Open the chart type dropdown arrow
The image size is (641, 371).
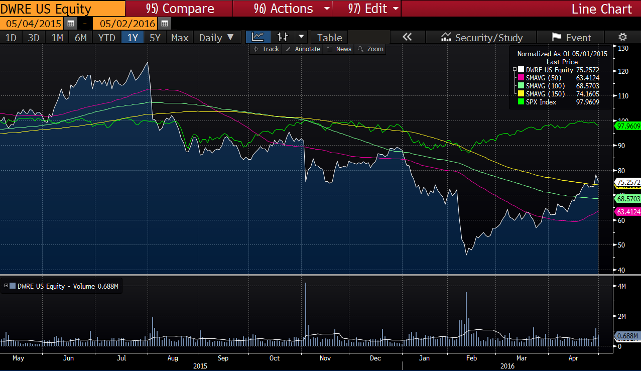click(x=301, y=37)
